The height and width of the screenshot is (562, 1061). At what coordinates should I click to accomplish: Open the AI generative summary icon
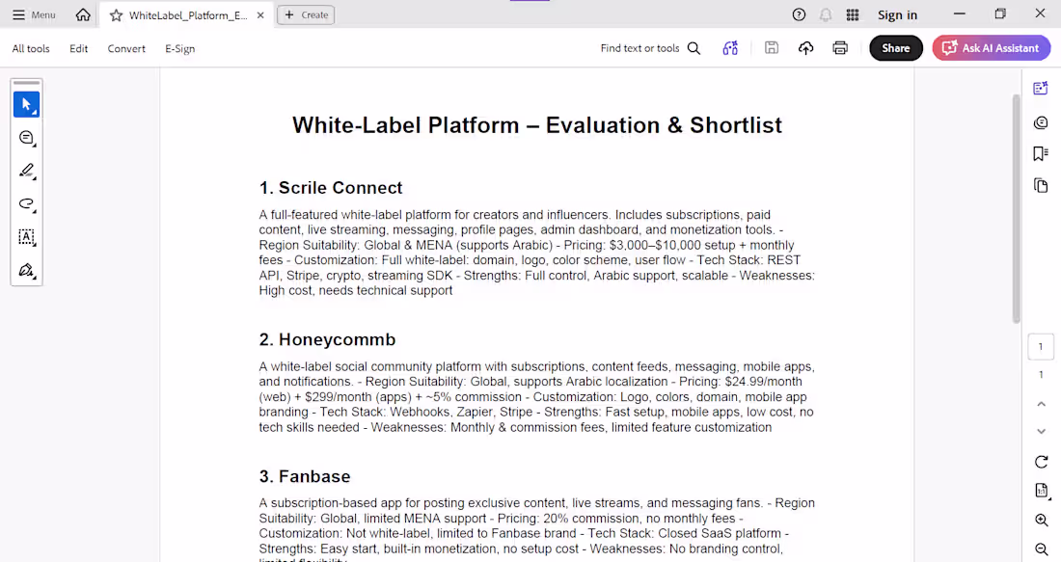(x=730, y=48)
